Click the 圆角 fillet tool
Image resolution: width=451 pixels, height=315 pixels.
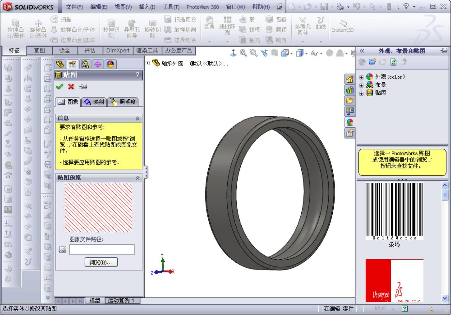[209, 23]
